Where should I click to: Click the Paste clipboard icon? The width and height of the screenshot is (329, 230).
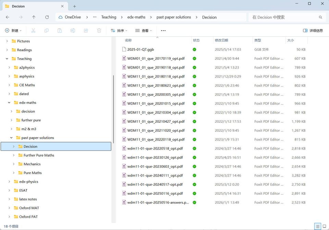pyautogui.click(x=60, y=31)
